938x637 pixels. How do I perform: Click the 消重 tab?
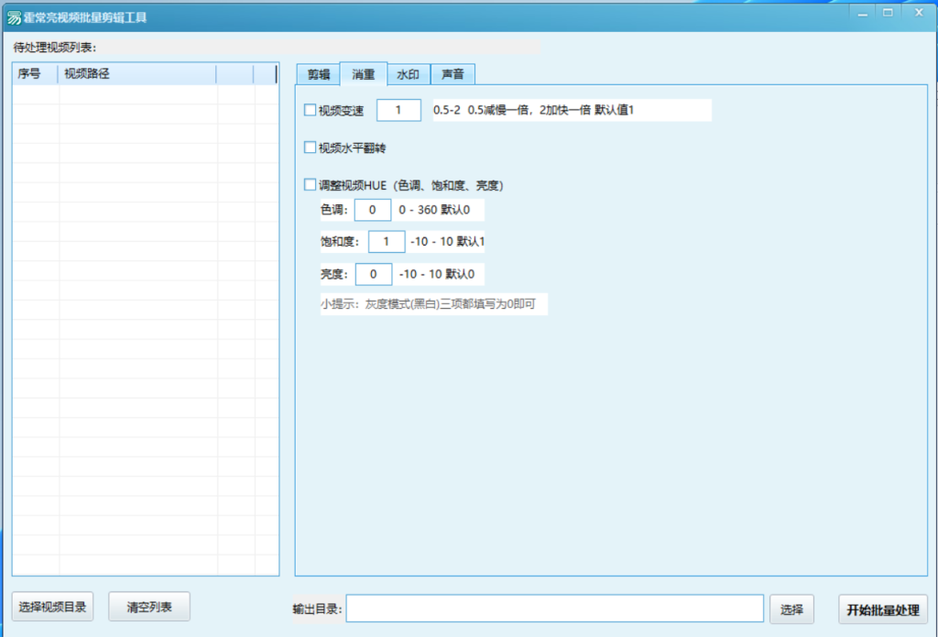[x=363, y=74]
